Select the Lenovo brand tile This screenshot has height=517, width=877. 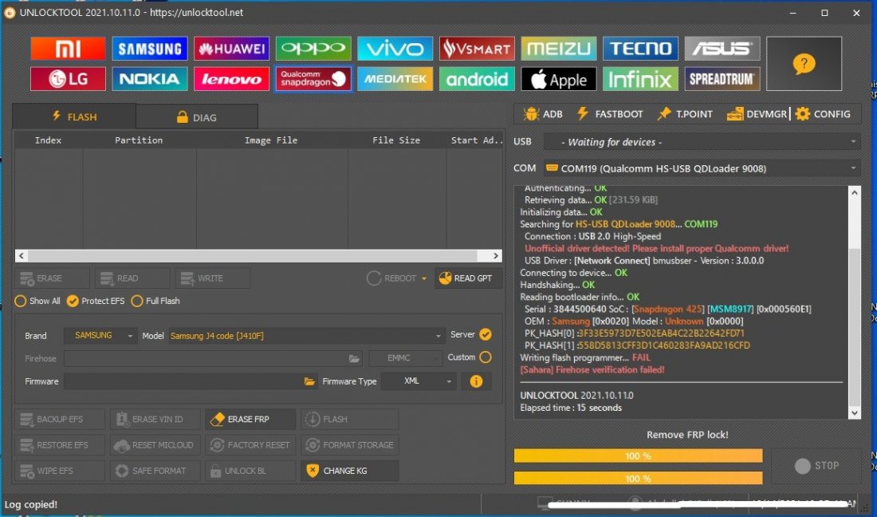click(231, 79)
